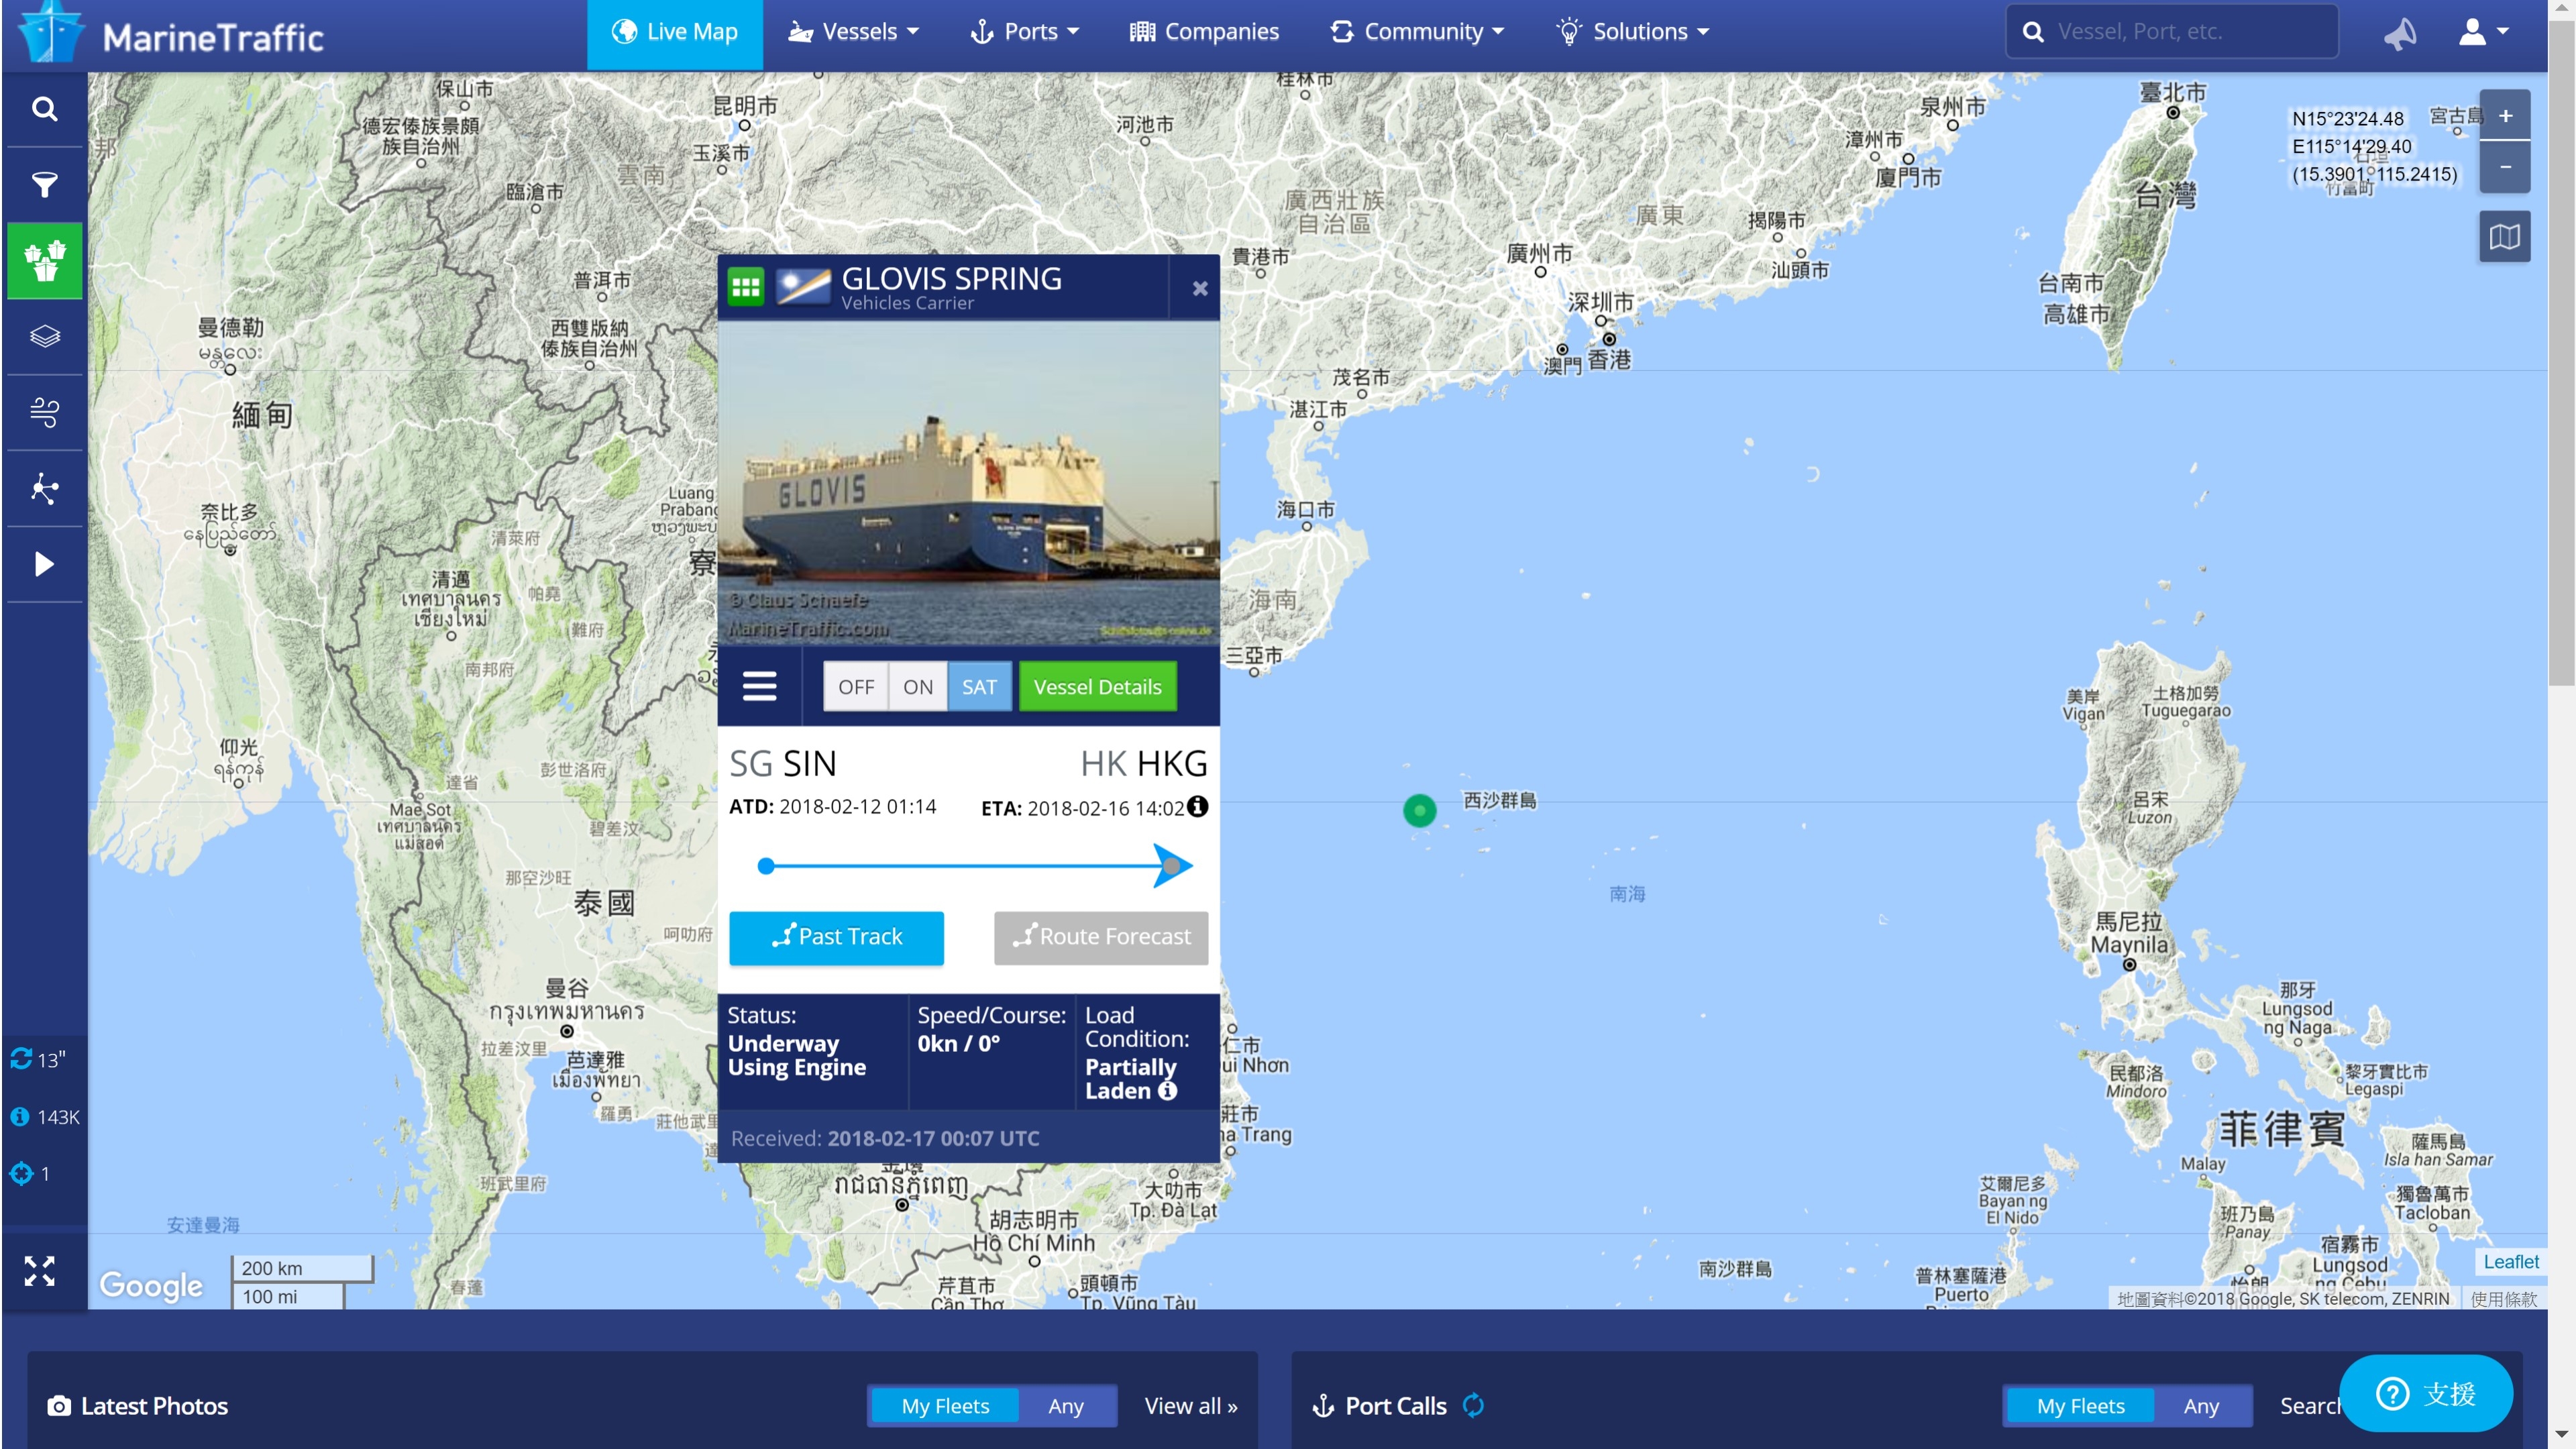Close the GLOVIS SPRING popup

[x=1200, y=288]
